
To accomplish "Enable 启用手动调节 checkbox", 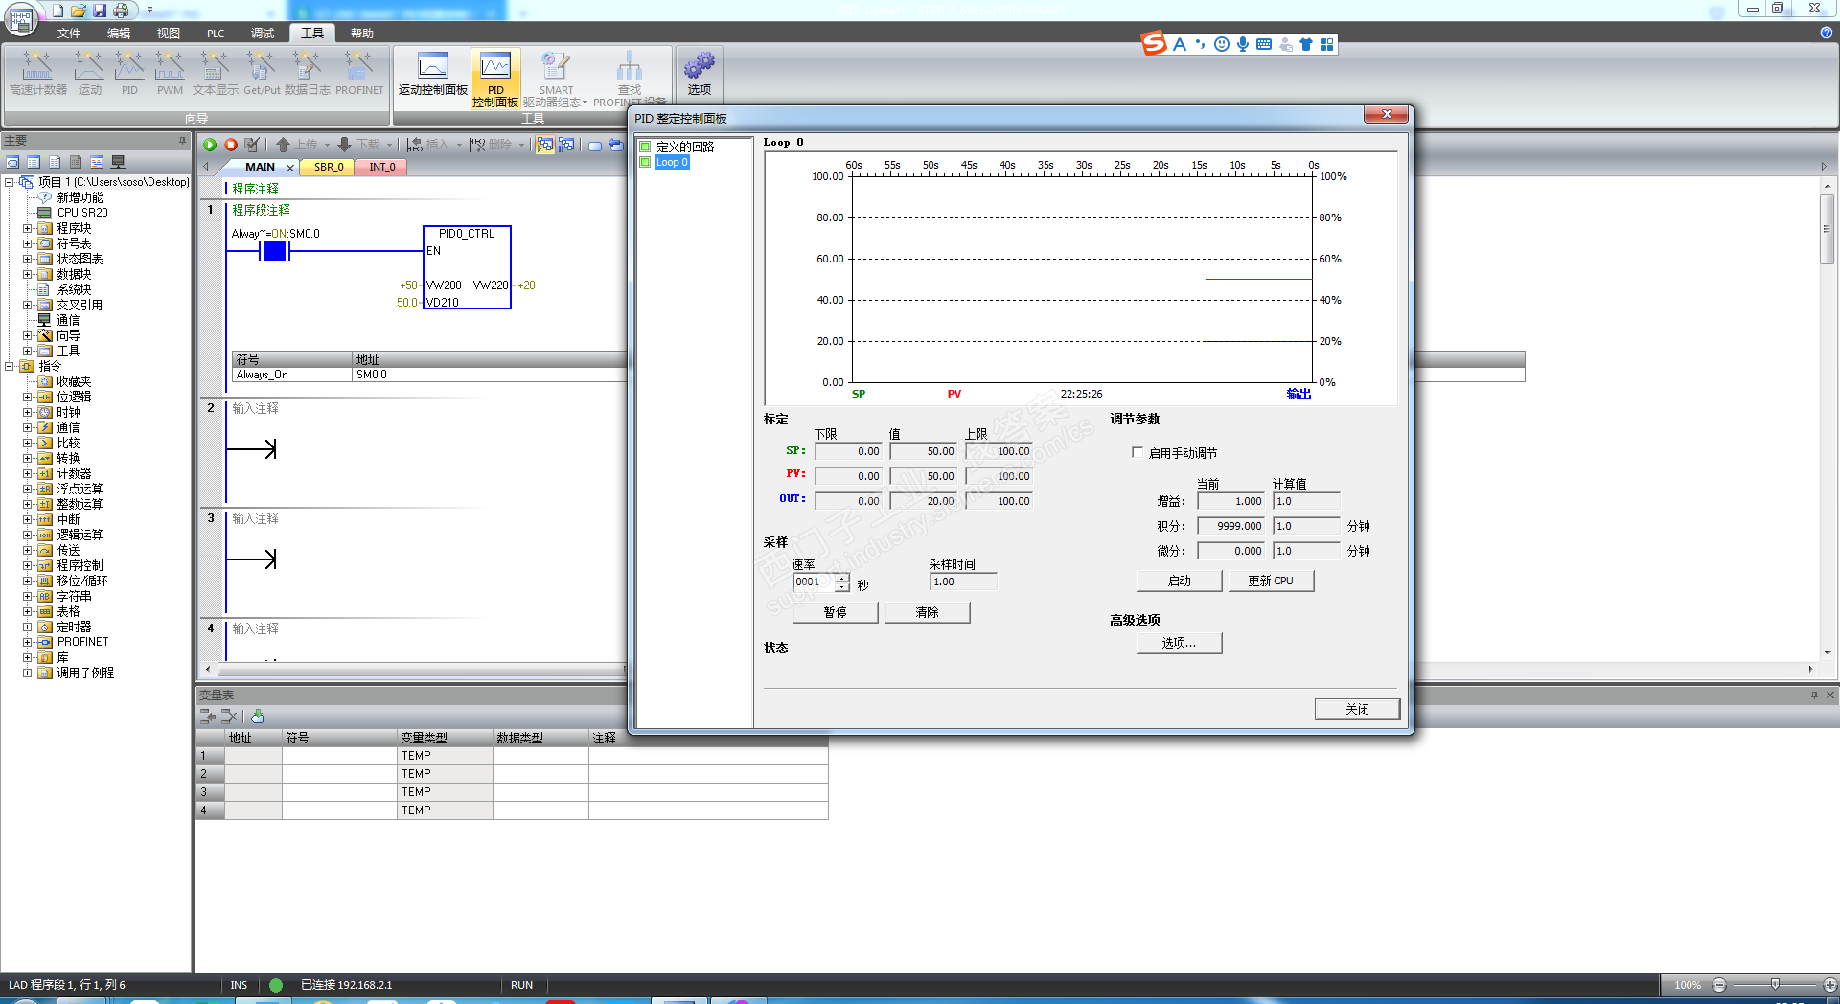I will pyautogui.click(x=1138, y=452).
